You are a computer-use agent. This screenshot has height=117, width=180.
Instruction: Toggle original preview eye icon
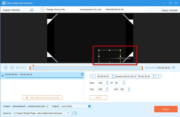click(32, 10)
